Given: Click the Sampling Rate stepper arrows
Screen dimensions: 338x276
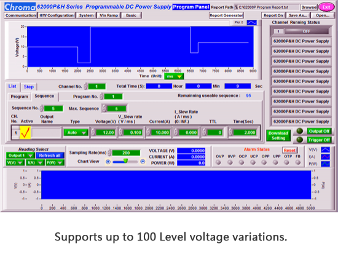Looking at the screenshot, I should 109,152.
